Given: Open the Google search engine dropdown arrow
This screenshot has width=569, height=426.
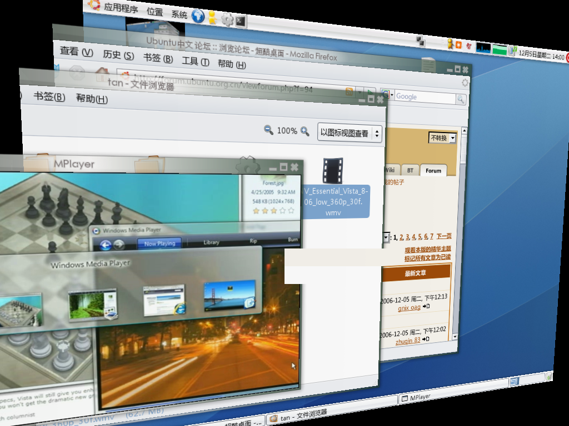Looking at the screenshot, I should [392, 95].
